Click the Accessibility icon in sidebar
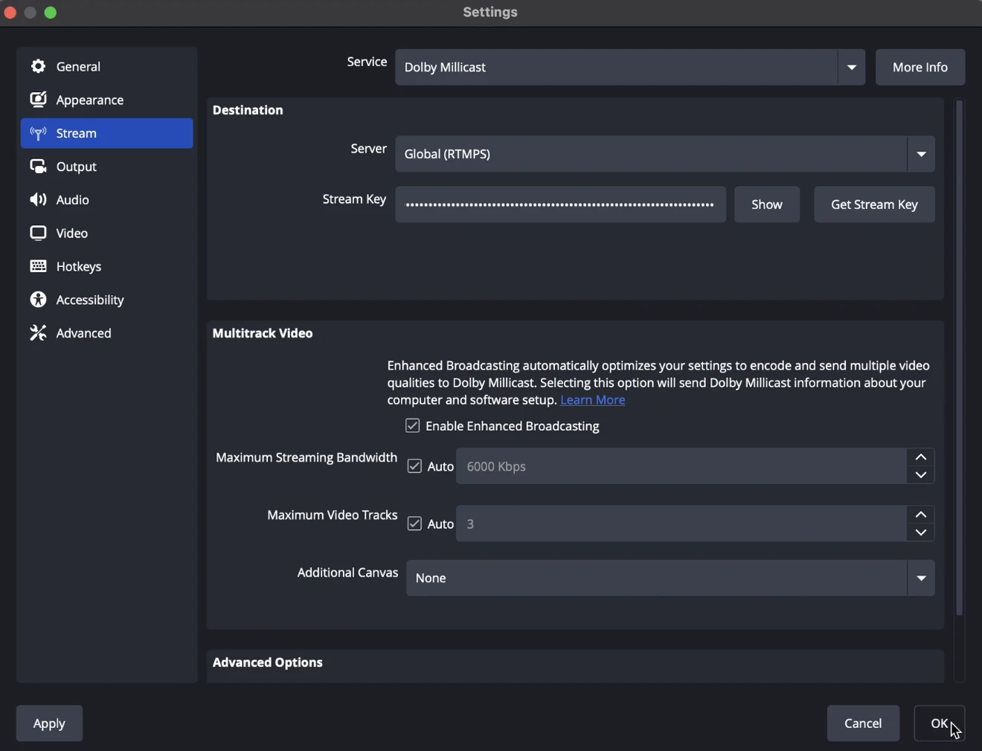This screenshot has width=982, height=751. pos(39,300)
